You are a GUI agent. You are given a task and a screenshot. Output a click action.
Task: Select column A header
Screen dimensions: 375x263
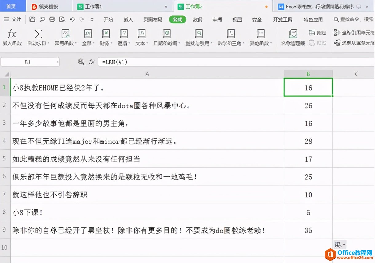pos(147,74)
